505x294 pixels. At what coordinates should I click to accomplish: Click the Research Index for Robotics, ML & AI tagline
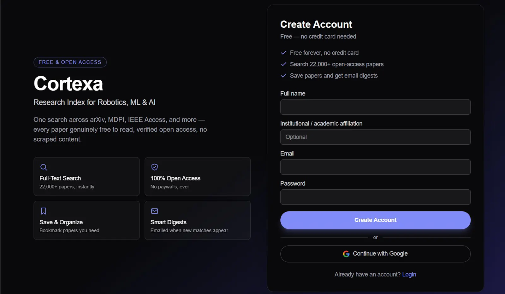tap(94, 102)
